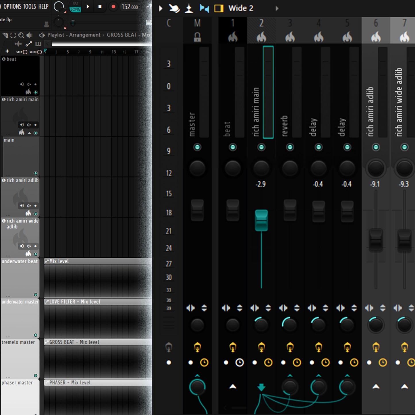The height and width of the screenshot is (415, 415).
Task: Mute the underwater beat playlist track
Action: click(x=36, y=295)
